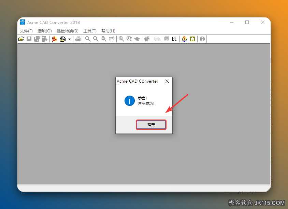Open the 文件(F) menu
288x209 pixels.
pos(26,31)
